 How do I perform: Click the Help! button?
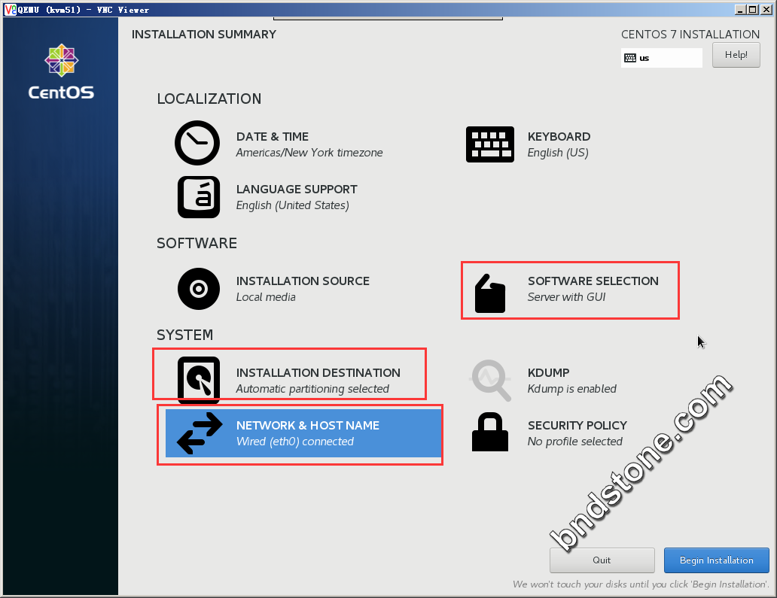point(736,55)
